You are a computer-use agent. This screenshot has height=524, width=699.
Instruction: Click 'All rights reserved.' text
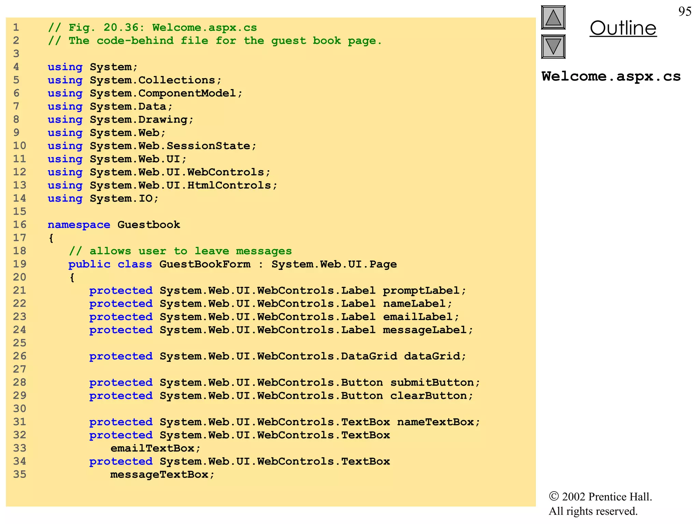tap(593, 511)
